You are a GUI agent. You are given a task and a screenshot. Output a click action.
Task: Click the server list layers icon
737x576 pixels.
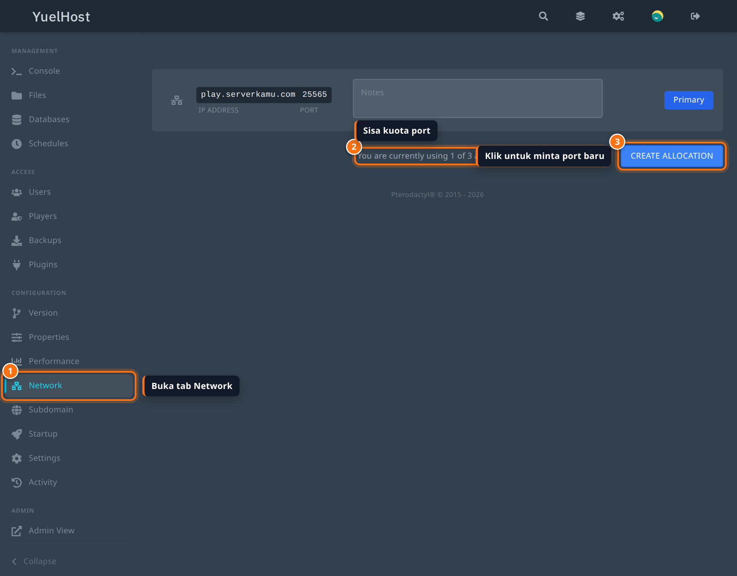pos(580,16)
